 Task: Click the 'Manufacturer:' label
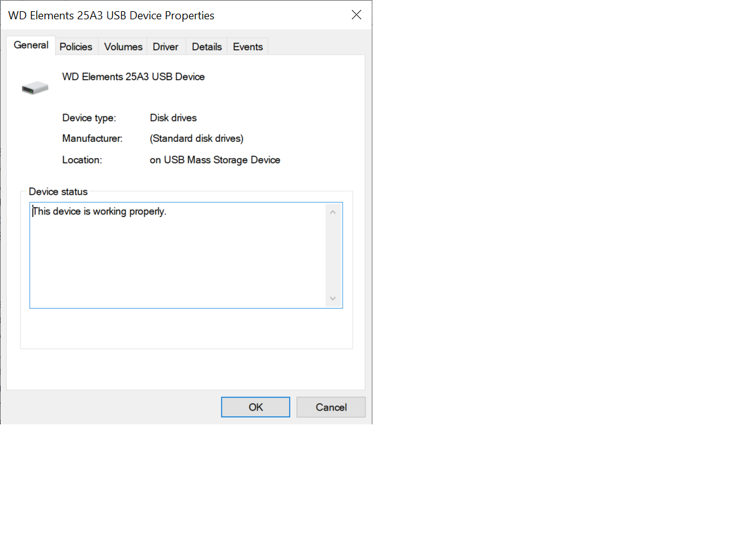pos(93,139)
